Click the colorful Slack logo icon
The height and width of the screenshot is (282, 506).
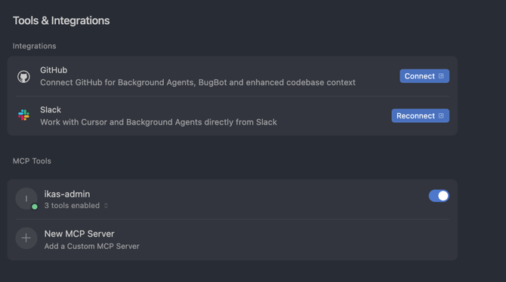[24, 115]
